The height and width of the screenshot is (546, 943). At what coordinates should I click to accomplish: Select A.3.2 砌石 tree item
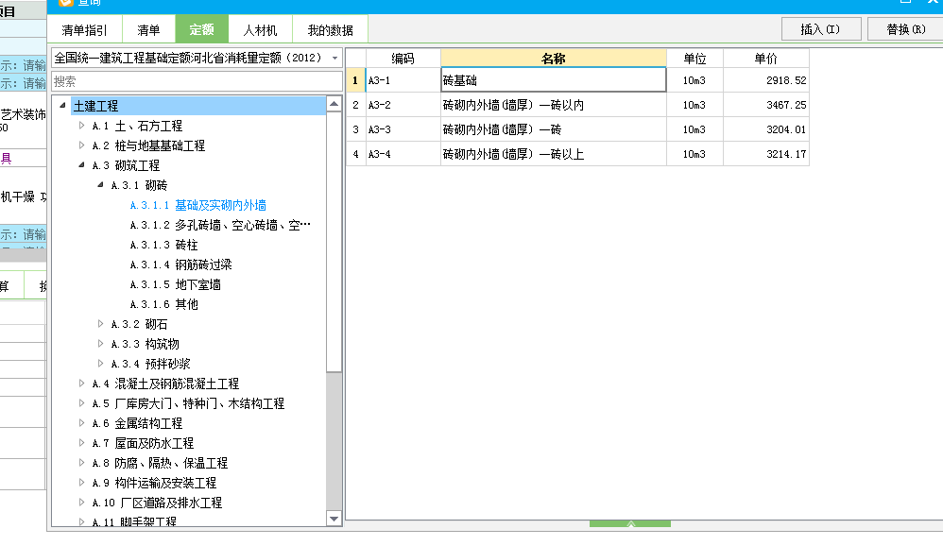coord(139,324)
